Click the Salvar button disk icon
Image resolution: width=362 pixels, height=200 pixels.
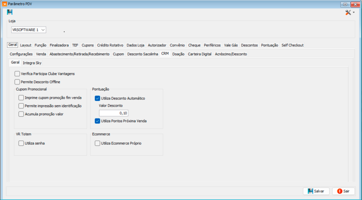coord(310,191)
